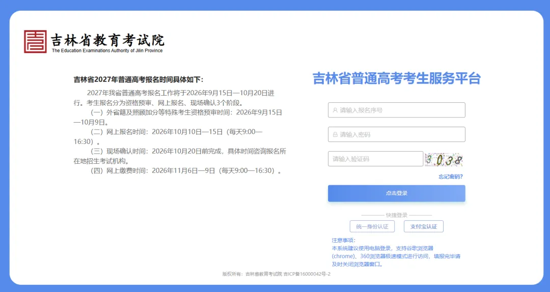
Task: Refresh the captcha image showing 3038
Action: (x=444, y=160)
